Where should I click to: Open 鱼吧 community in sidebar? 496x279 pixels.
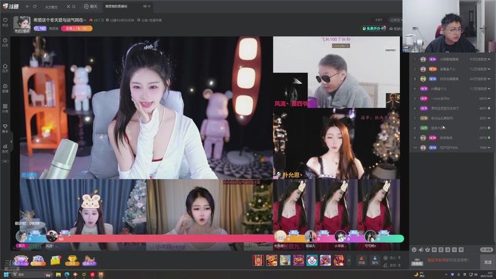[5, 148]
